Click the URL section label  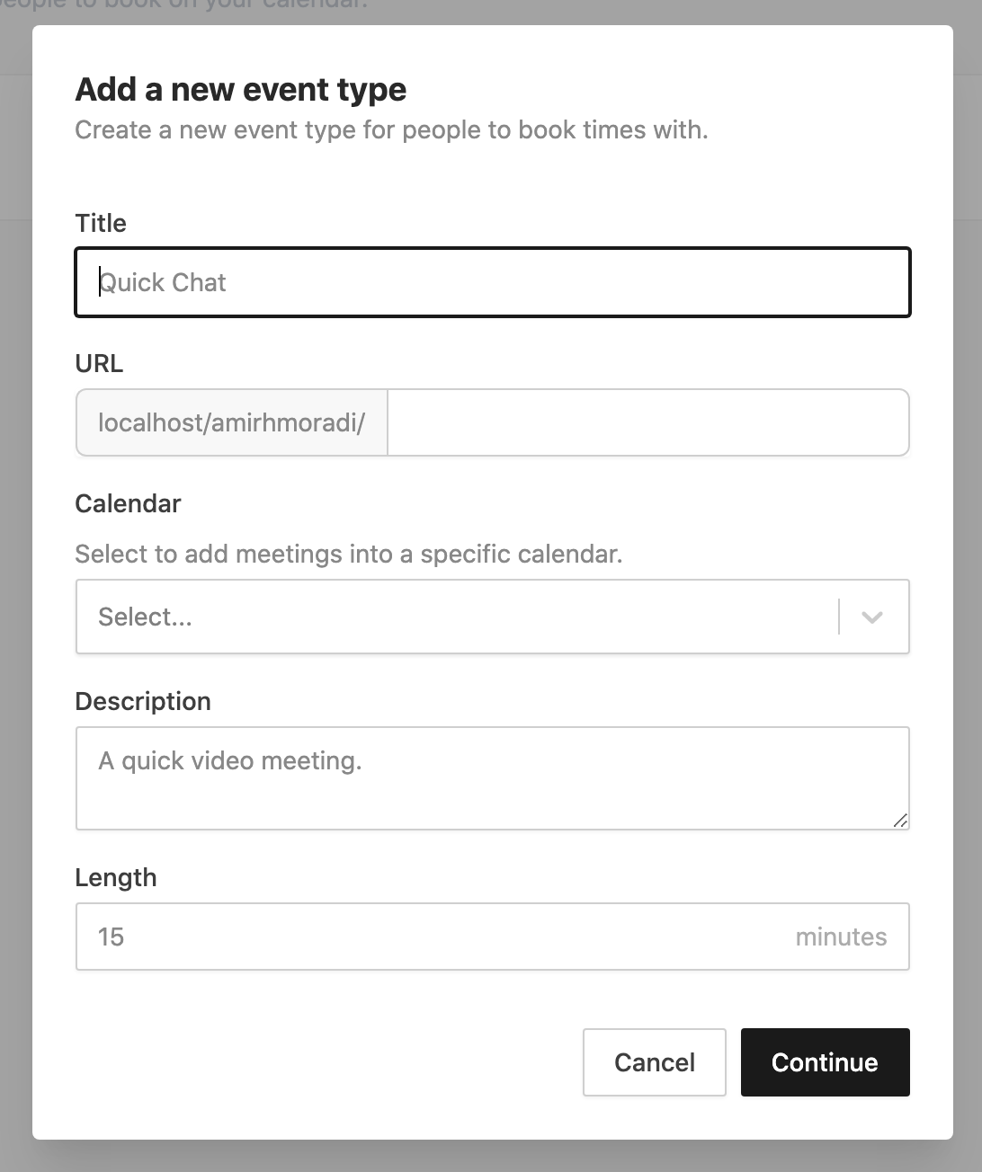point(99,363)
